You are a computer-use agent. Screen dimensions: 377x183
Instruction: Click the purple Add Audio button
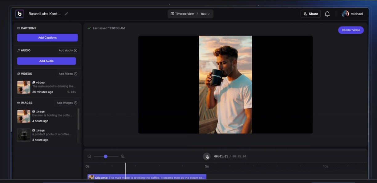[47, 61]
